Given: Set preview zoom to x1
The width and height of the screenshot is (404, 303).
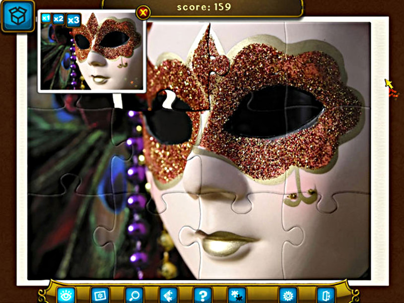Looking at the screenshot, I should (46, 18).
